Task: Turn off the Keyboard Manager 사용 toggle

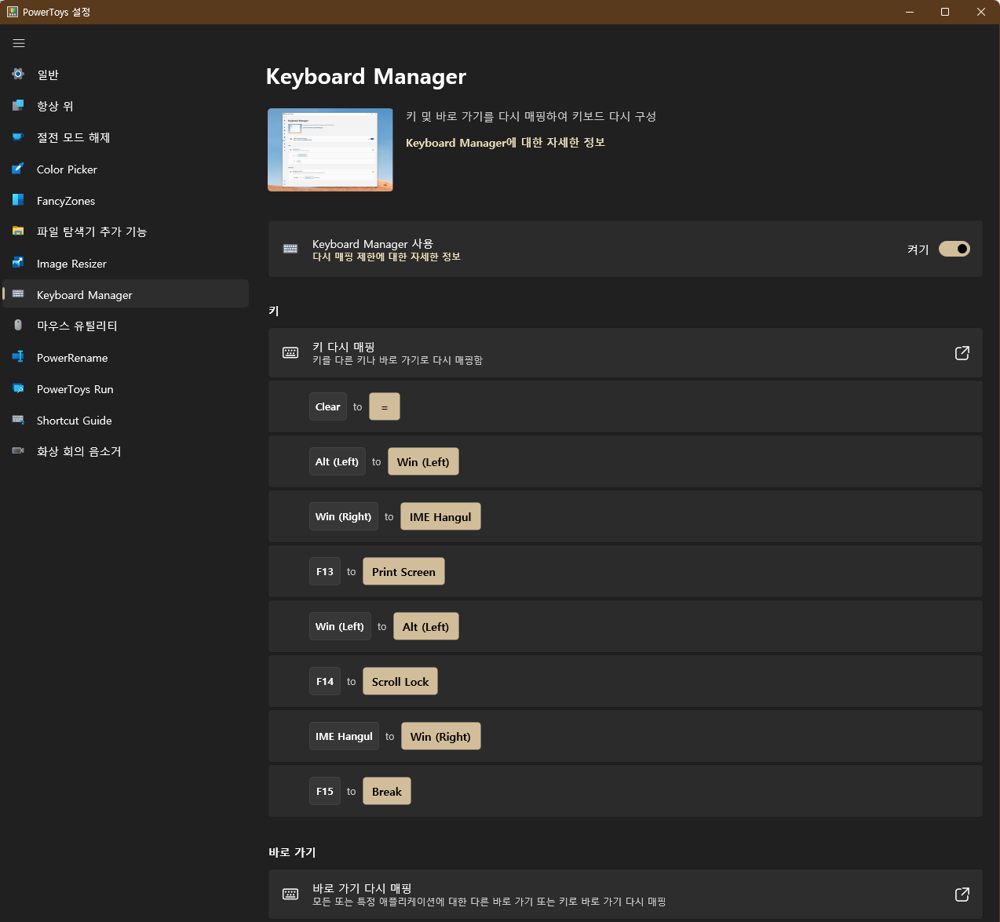Action: pos(954,249)
